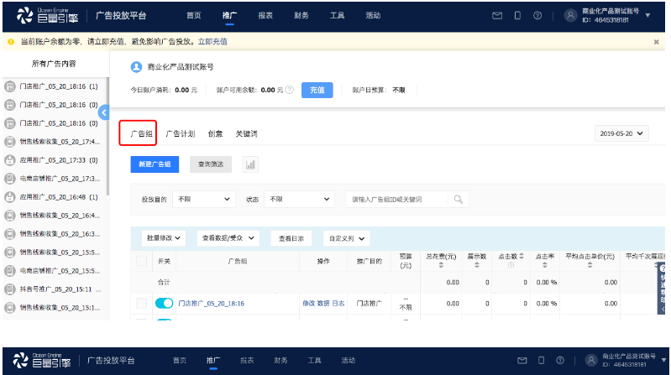Click the yellow warning icon in balance notice

[11, 42]
